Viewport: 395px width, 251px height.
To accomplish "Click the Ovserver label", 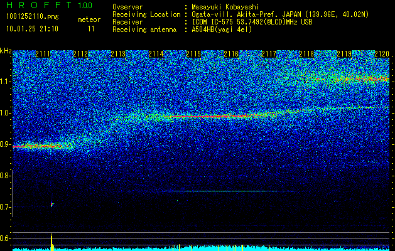I will pyautogui.click(x=127, y=7).
